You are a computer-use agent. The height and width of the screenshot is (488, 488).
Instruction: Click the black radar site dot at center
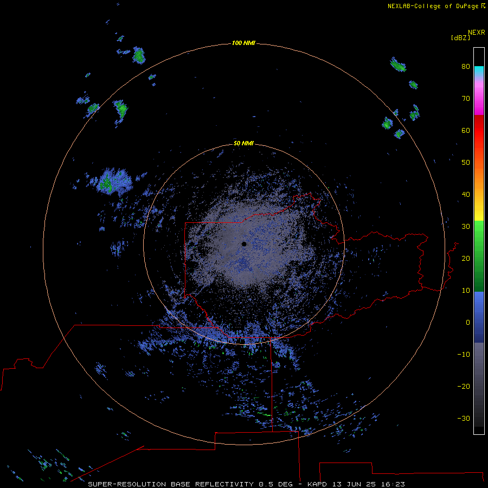tap(244, 244)
